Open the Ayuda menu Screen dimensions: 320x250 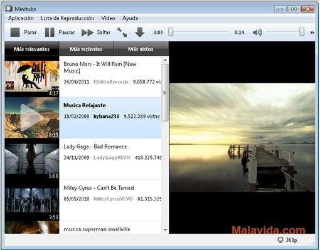coord(130,18)
